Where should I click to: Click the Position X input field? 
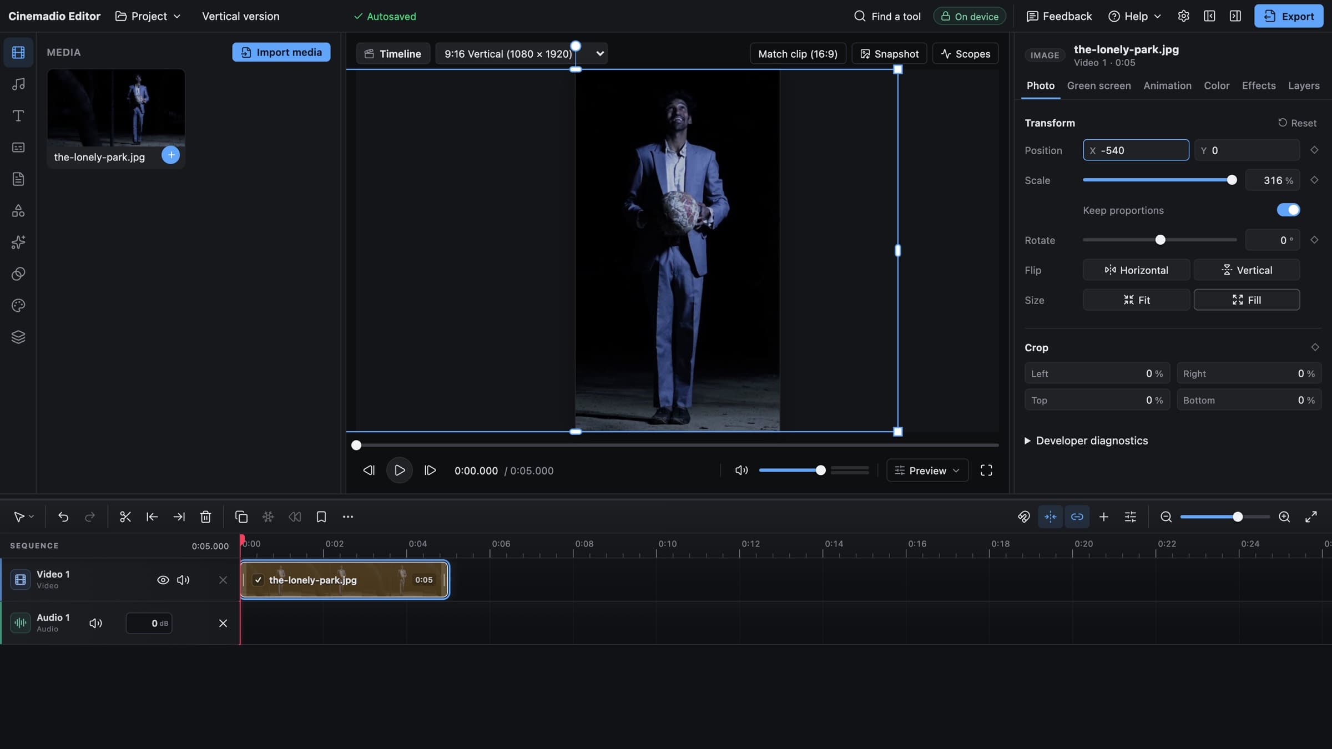(1136, 150)
